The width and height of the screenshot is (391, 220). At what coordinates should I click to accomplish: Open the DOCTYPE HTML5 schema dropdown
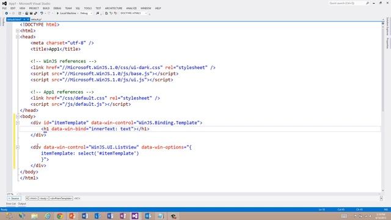[134, 13]
